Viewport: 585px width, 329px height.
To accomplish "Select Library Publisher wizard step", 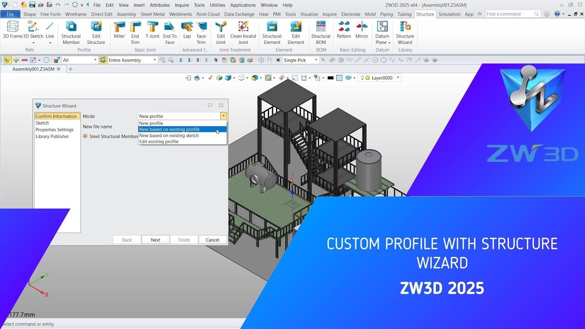I will pos(52,137).
